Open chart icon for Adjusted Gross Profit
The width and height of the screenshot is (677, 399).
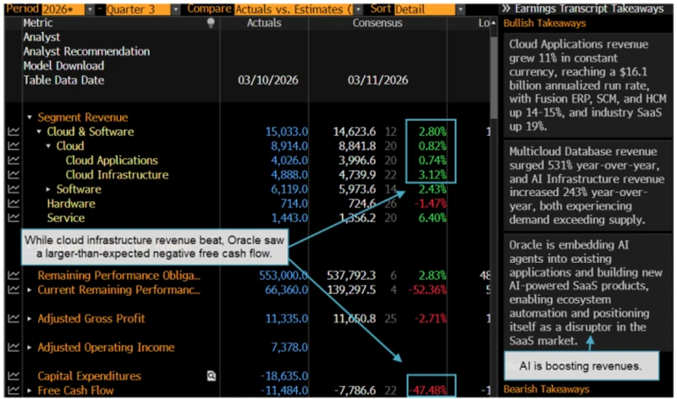pyautogui.click(x=14, y=319)
